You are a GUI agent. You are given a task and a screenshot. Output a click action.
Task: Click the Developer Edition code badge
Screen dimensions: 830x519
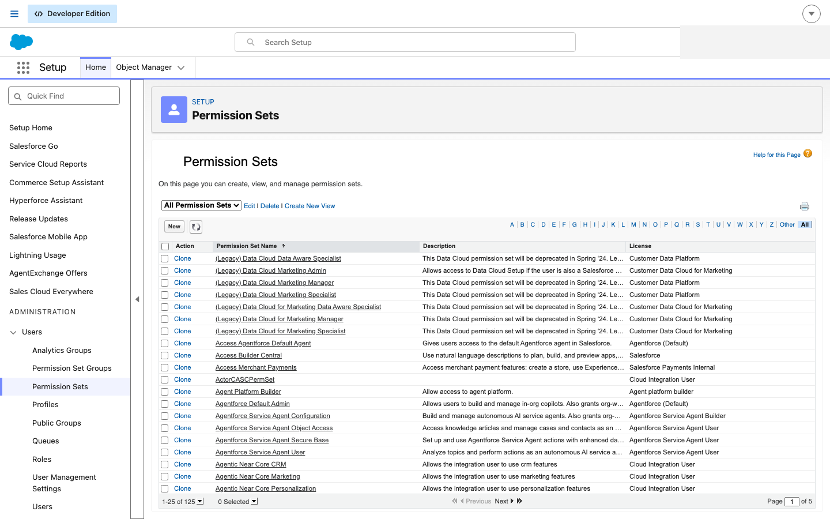[72, 14]
